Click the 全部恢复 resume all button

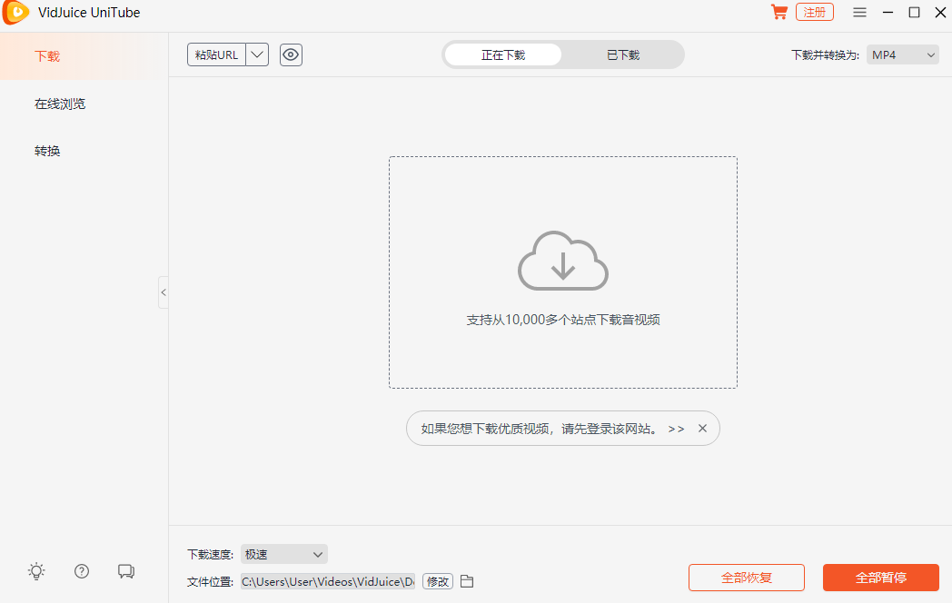[746, 577]
